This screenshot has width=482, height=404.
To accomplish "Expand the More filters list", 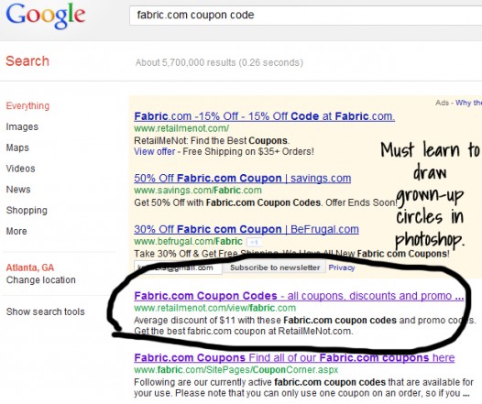I will click(x=16, y=231).
